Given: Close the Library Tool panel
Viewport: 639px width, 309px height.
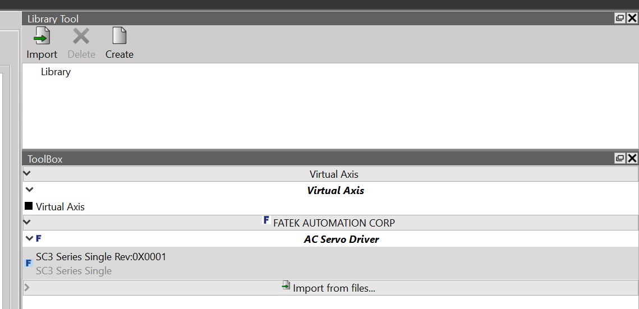Looking at the screenshot, I should [632, 18].
